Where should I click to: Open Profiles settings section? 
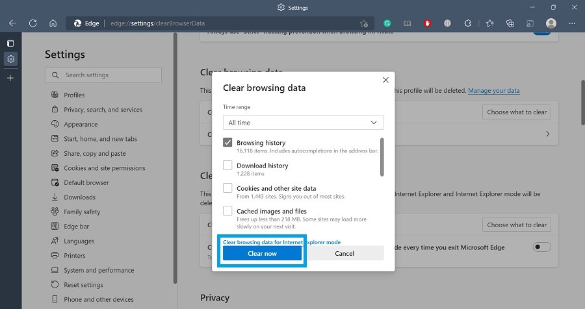pyautogui.click(x=74, y=95)
